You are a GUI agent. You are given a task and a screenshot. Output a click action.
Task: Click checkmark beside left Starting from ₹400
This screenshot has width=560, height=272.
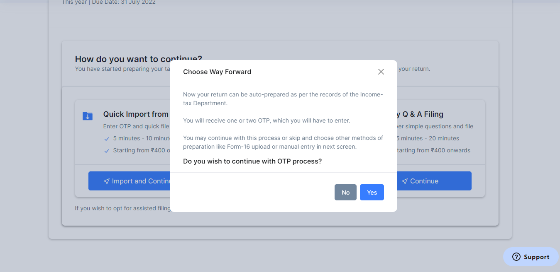click(x=107, y=151)
